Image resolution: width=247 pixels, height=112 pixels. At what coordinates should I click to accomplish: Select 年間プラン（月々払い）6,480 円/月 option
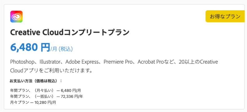45,90
